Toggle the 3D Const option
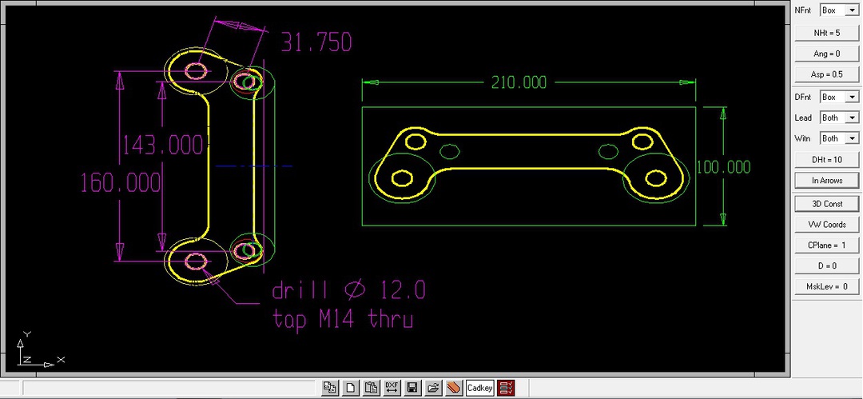The width and height of the screenshot is (863, 399). pyautogui.click(x=826, y=204)
